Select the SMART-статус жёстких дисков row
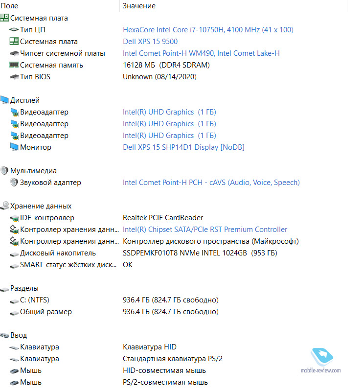This screenshot has width=363, height=392. click(69, 265)
